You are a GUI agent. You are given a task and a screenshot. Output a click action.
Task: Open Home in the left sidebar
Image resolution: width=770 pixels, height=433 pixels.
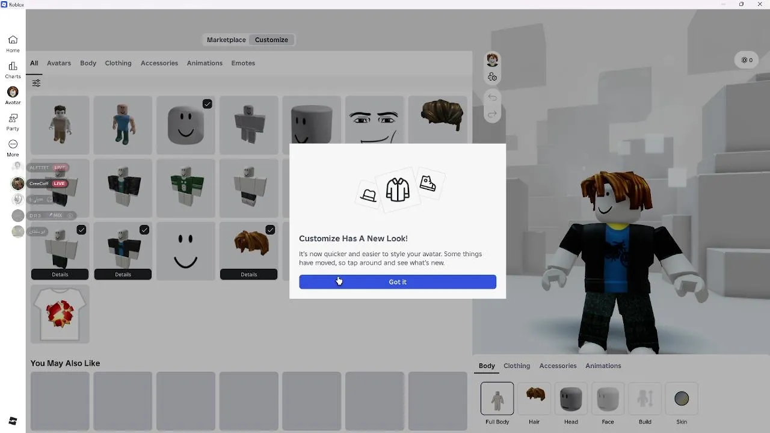point(13,44)
